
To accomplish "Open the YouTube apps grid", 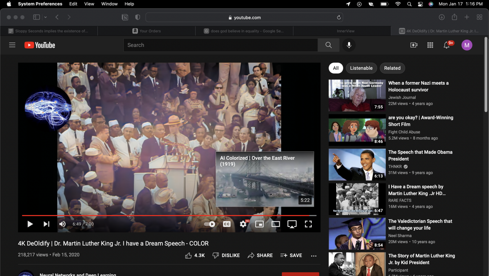I will tap(430, 45).
